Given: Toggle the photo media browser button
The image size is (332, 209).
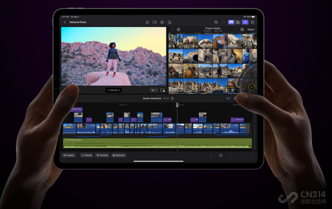Looking at the screenshot, I should point(231,22).
